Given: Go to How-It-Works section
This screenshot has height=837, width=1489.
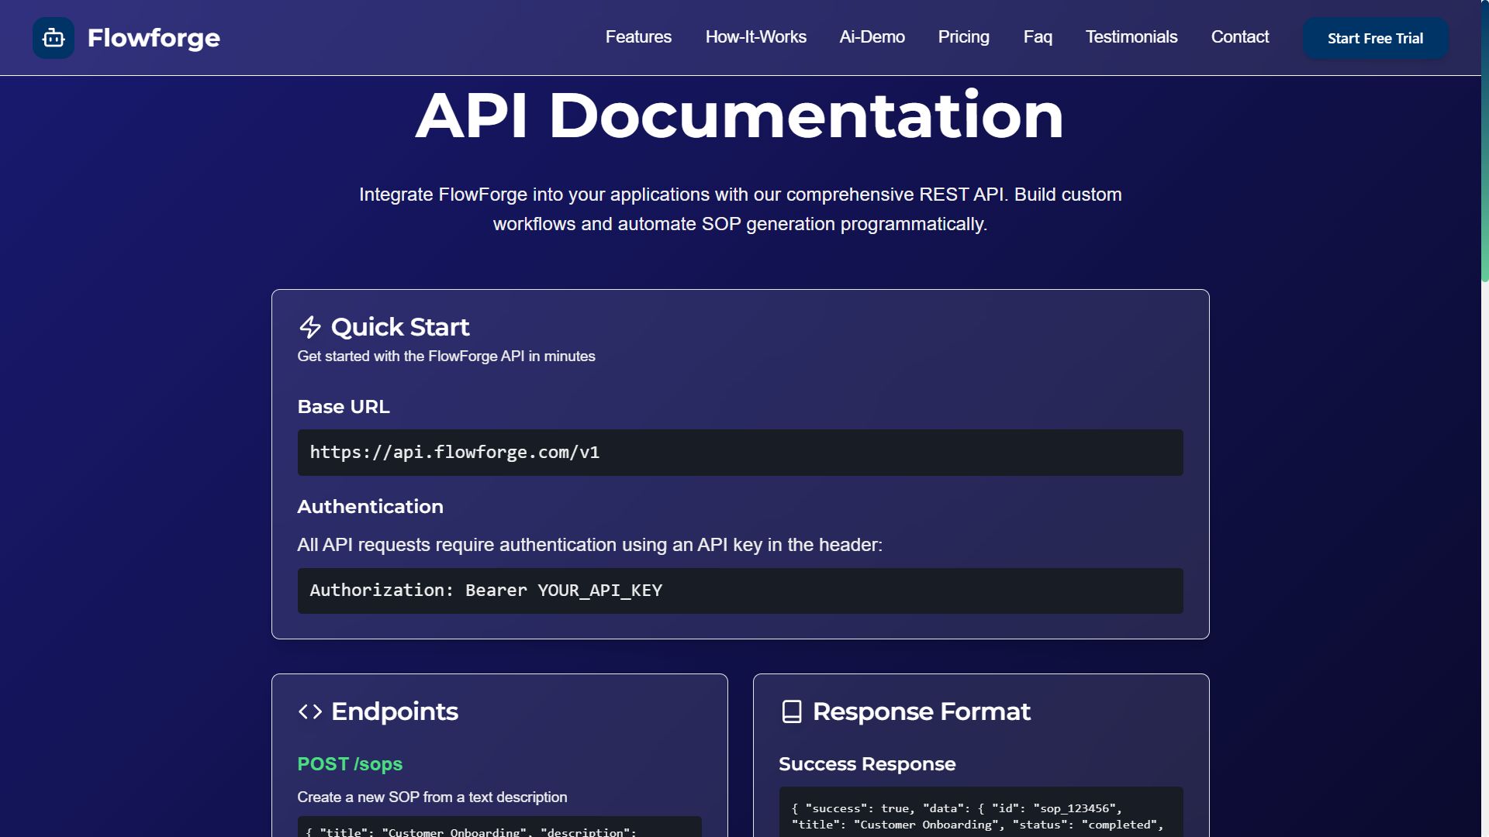Looking at the screenshot, I should point(755,37).
